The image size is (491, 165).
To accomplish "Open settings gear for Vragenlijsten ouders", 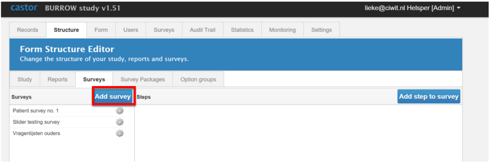I will [x=119, y=133].
